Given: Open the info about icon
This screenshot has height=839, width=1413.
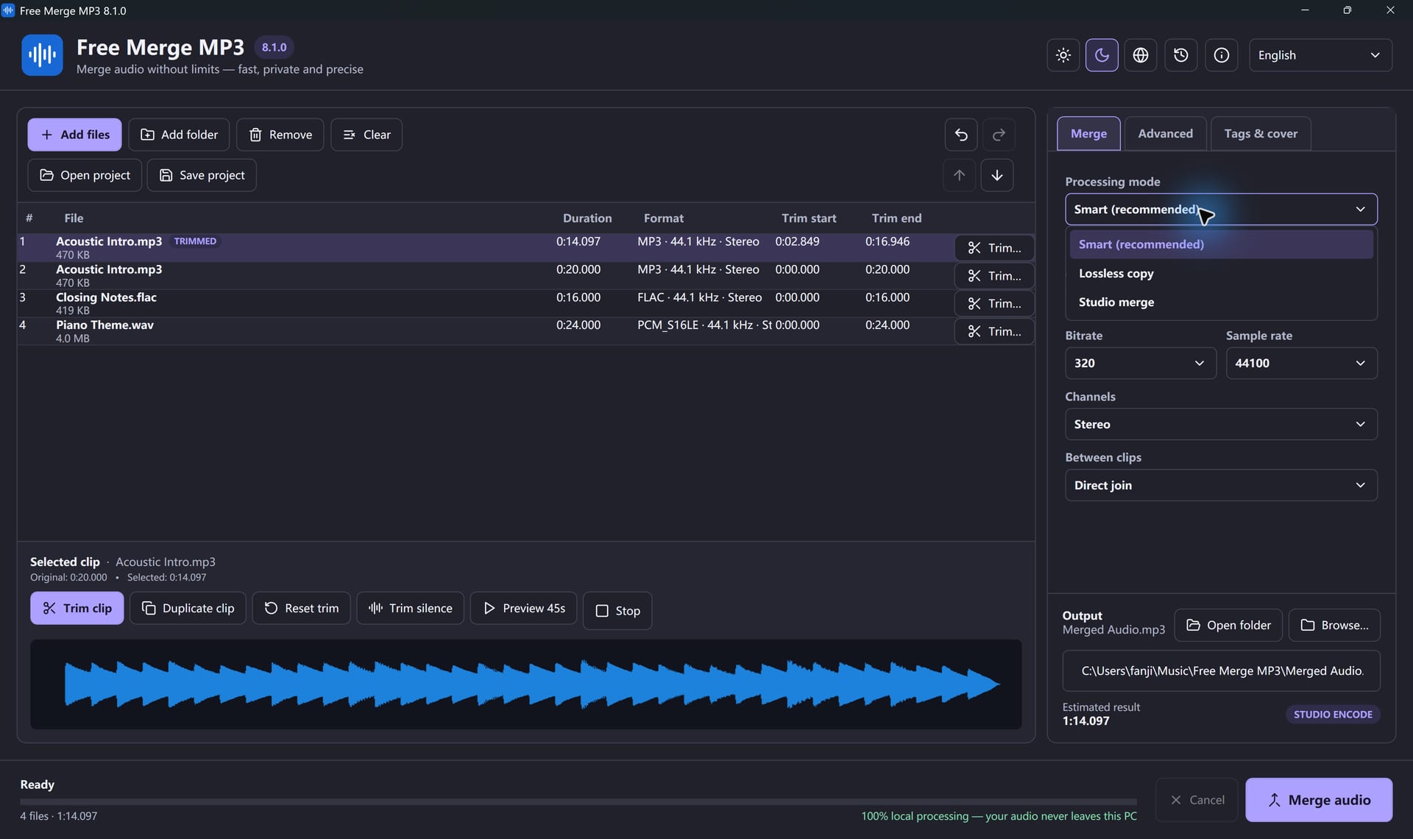Looking at the screenshot, I should pos(1222,55).
